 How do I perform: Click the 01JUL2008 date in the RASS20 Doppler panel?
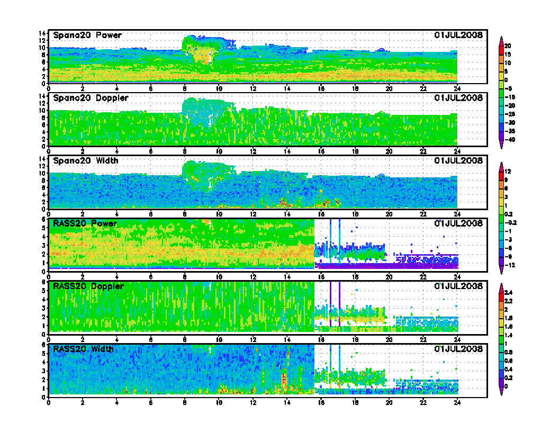coord(458,286)
